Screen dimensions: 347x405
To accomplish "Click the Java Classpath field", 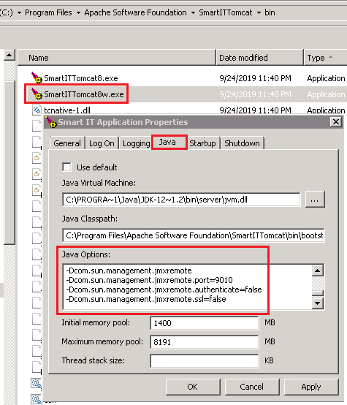I will coord(194,235).
